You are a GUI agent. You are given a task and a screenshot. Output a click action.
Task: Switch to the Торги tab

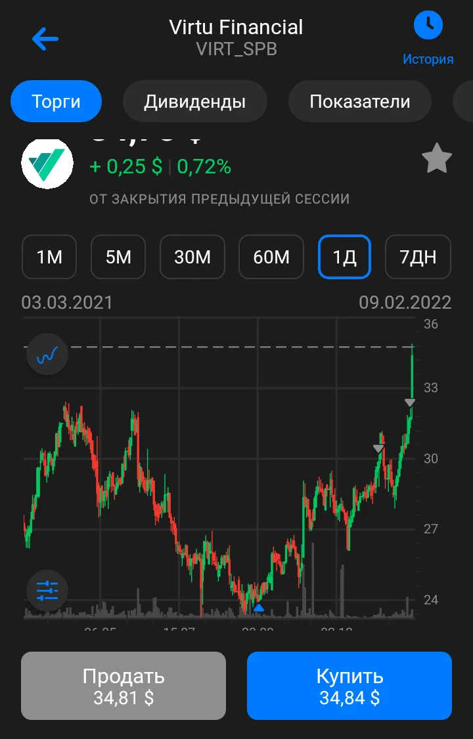[x=56, y=101]
